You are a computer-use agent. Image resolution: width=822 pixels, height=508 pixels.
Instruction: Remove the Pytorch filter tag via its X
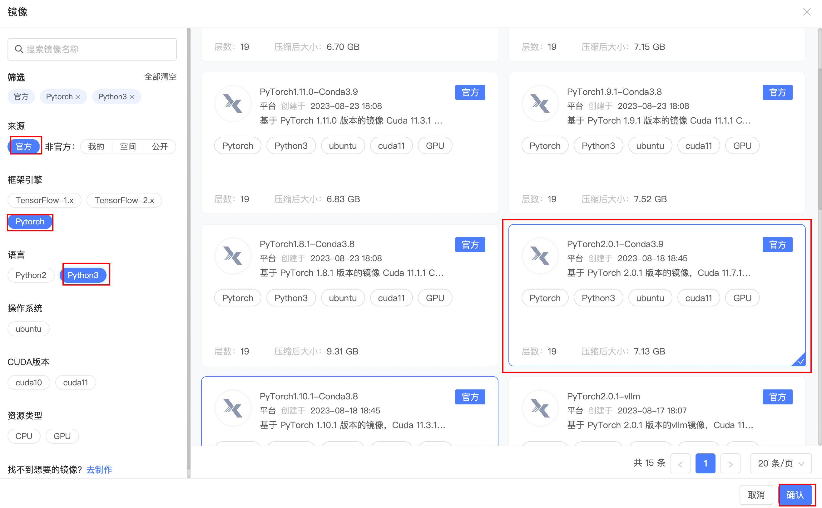pos(78,97)
